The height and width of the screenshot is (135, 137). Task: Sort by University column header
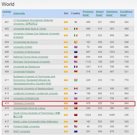point(19,13)
